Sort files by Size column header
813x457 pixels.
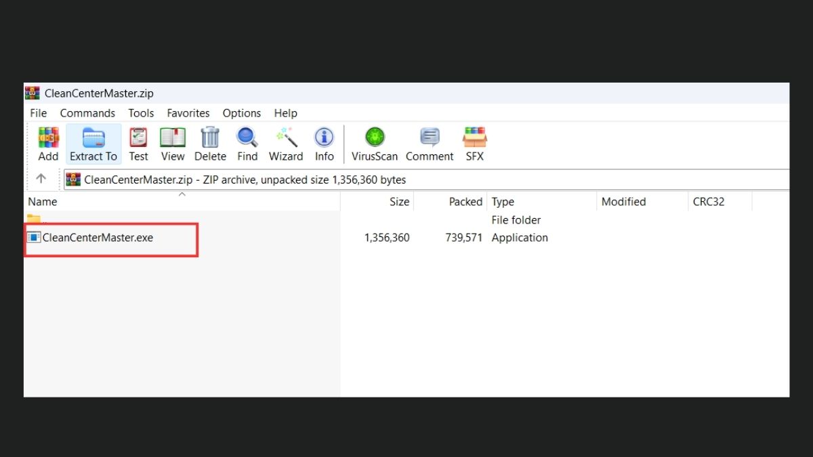click(377, 202)
